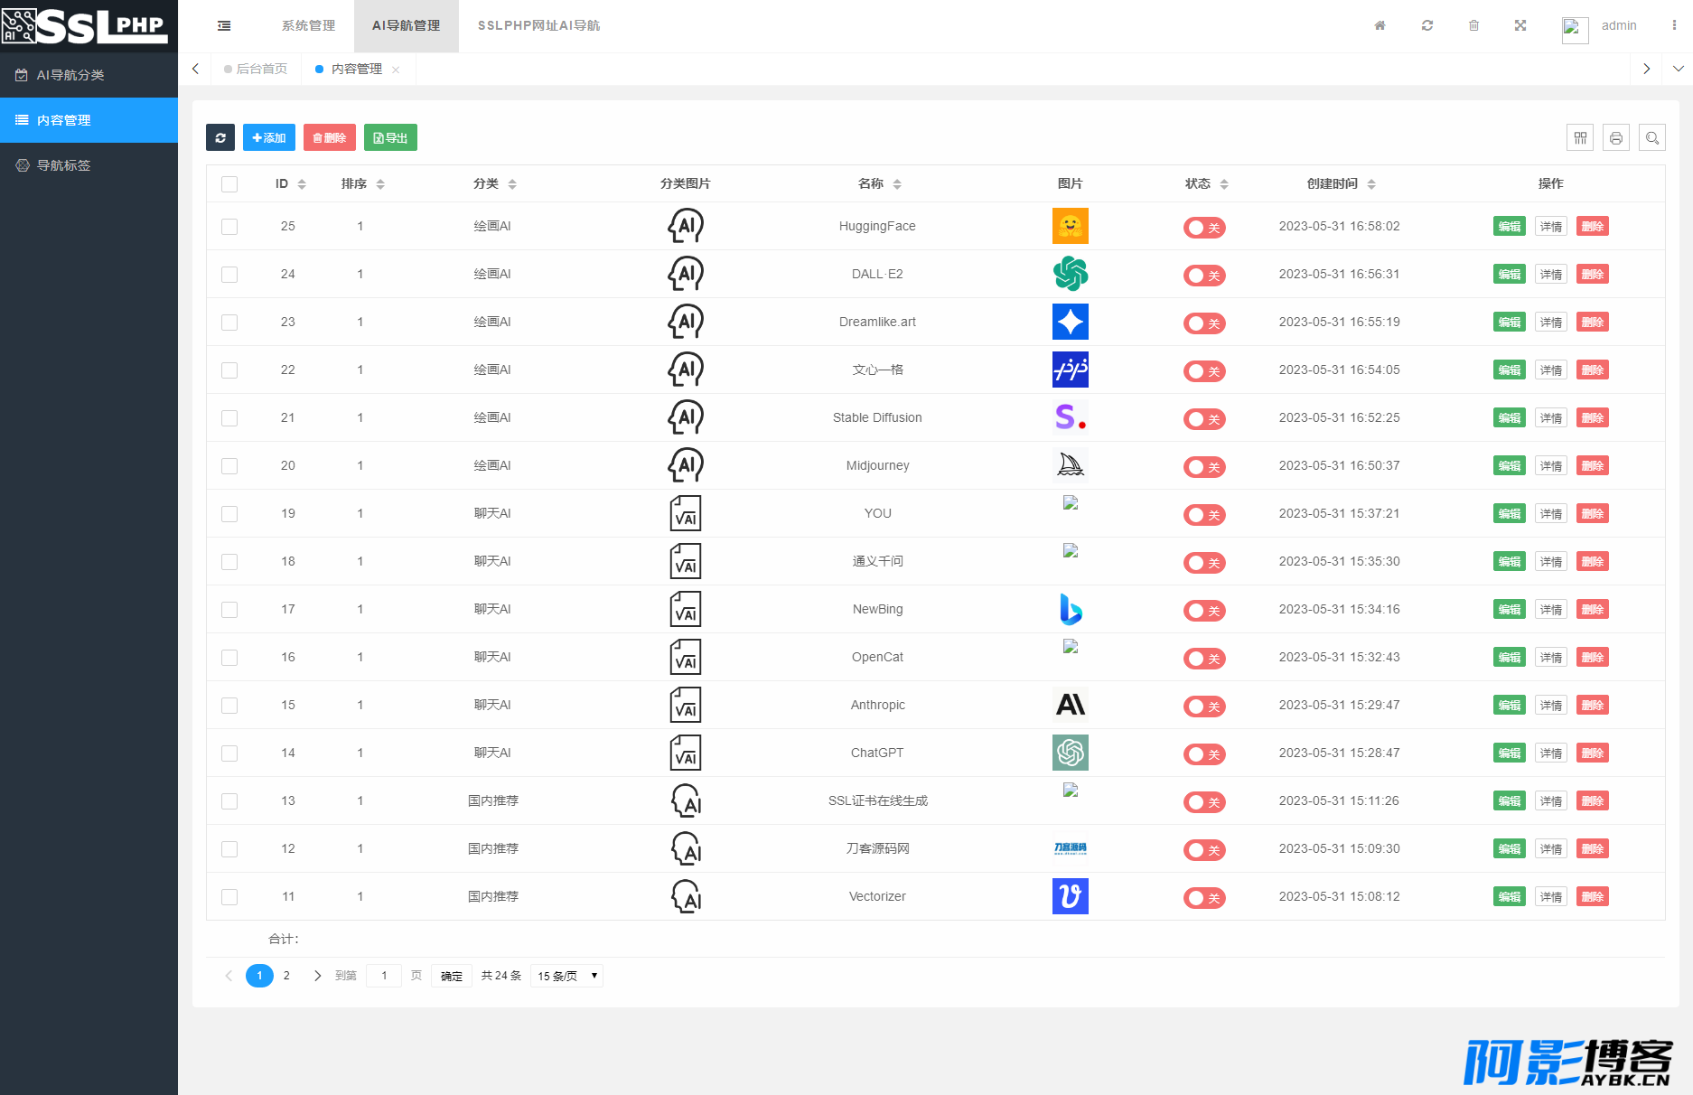The width and height of the screenshot is (1693, 1095).
Task: Open the 系统管理 top menu
Action: click(308, 26)
